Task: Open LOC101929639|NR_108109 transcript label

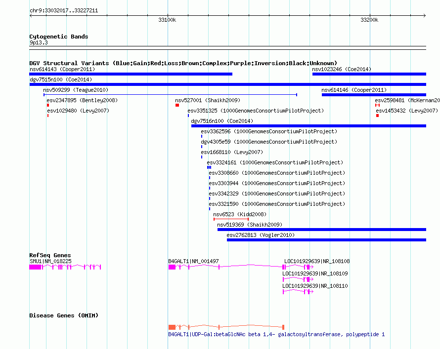Action: coord(315,273)
